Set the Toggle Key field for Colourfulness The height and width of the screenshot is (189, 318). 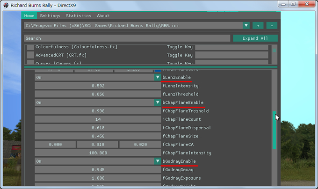click(x=231, y=47)
